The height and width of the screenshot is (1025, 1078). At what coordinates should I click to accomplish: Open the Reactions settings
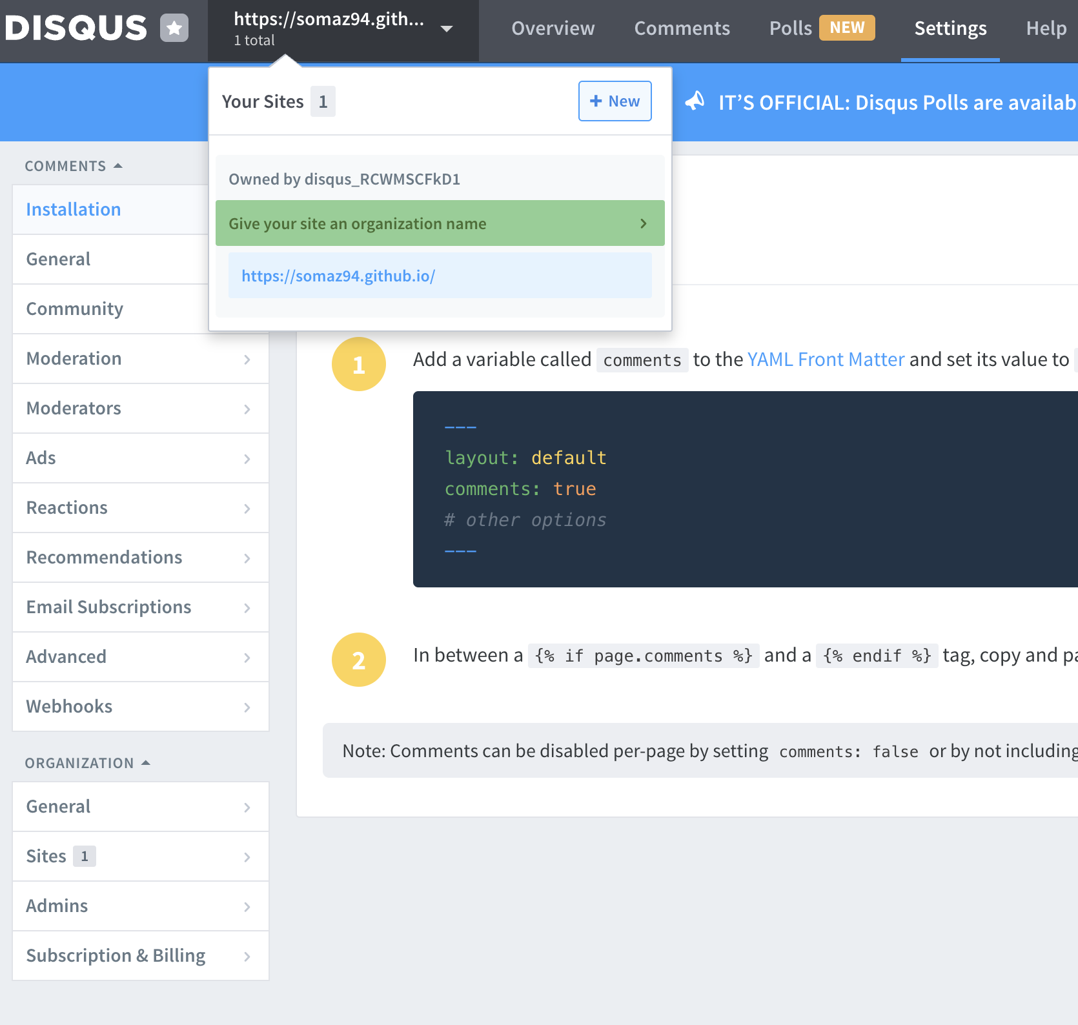[141, 508]
